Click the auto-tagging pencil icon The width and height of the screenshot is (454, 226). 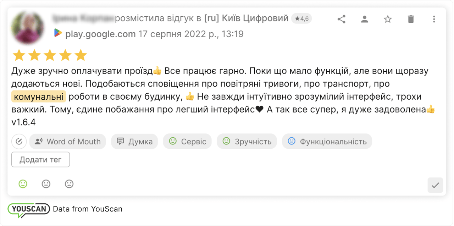click(19, 141)
